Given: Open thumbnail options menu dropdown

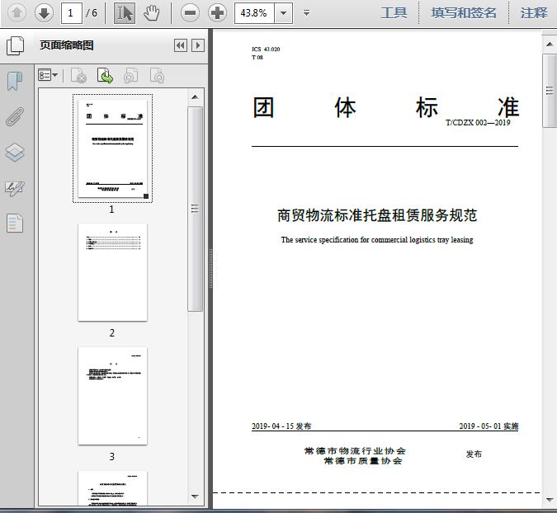Looking at the screenshot, I should (x=48, y=75).
